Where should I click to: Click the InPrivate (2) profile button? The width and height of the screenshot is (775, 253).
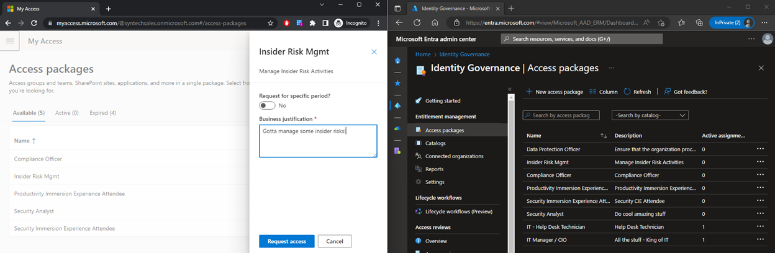732,22
